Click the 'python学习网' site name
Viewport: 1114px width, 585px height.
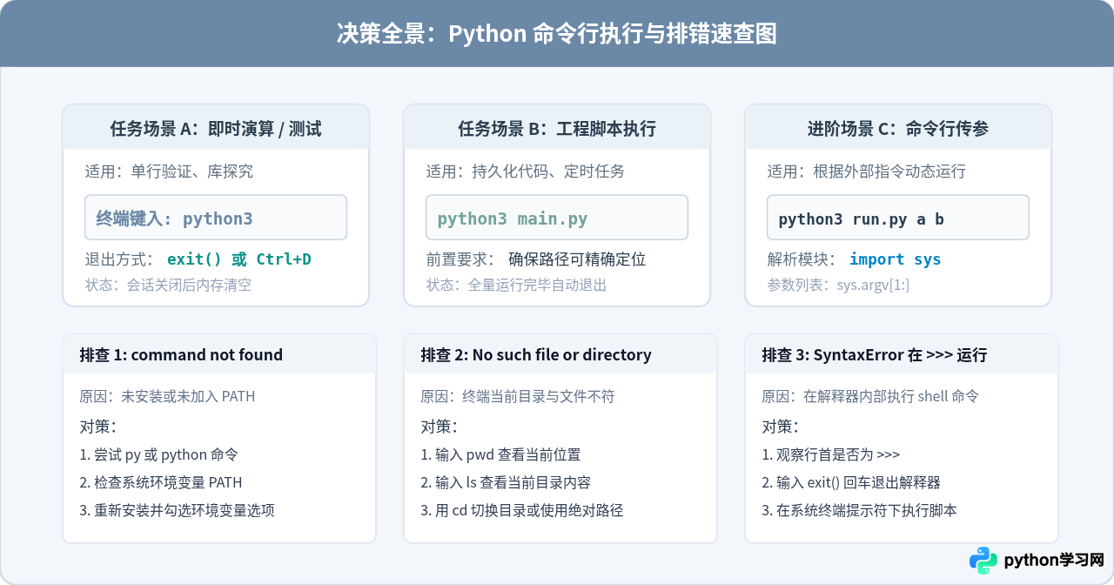tap(1054, 561)
